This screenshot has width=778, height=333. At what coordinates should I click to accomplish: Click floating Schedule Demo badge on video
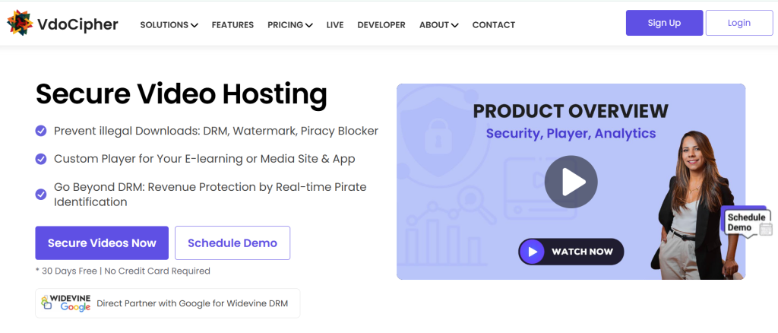click(746, 224)
